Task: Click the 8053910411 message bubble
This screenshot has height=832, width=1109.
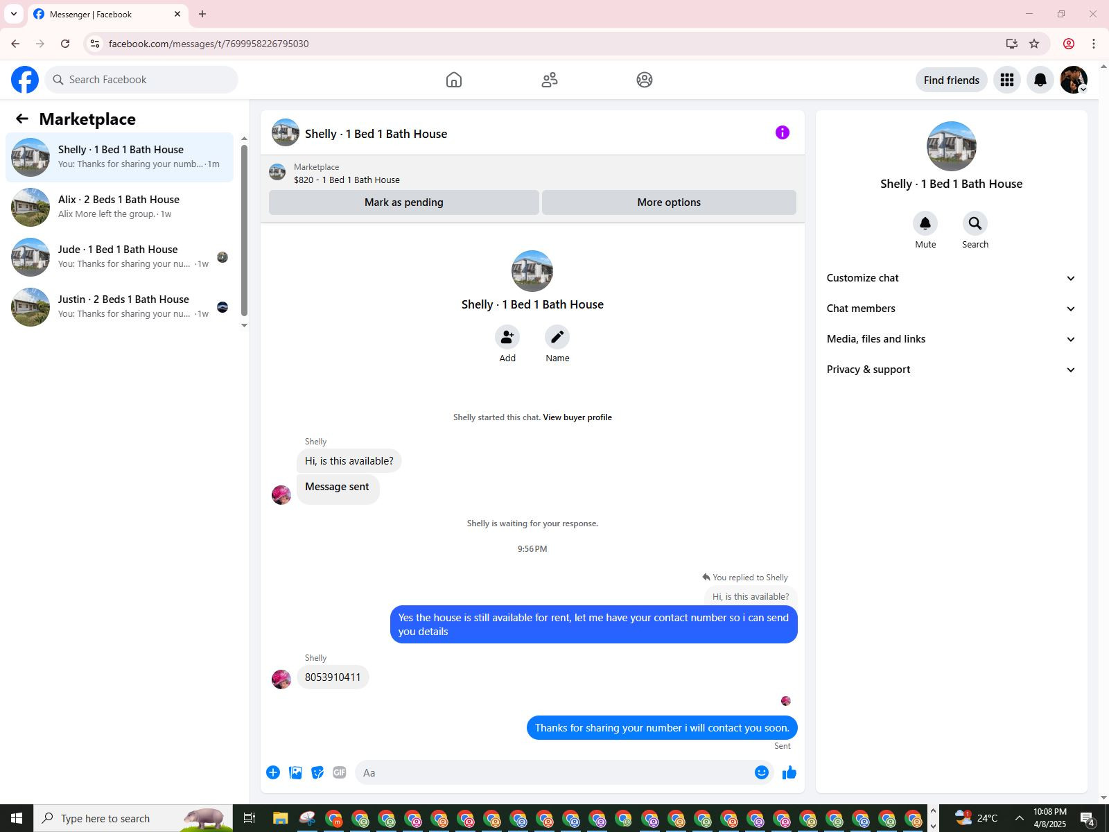Action: [333, 677]
